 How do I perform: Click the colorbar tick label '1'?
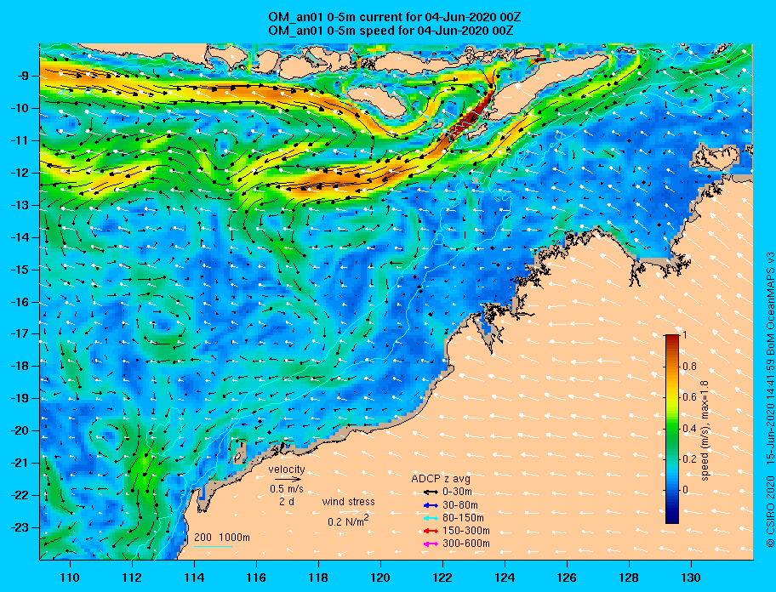pos(684,335)
